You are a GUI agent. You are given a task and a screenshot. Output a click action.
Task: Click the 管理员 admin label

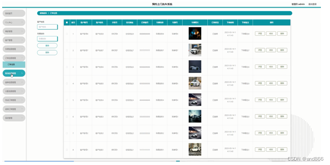[298, 4]
